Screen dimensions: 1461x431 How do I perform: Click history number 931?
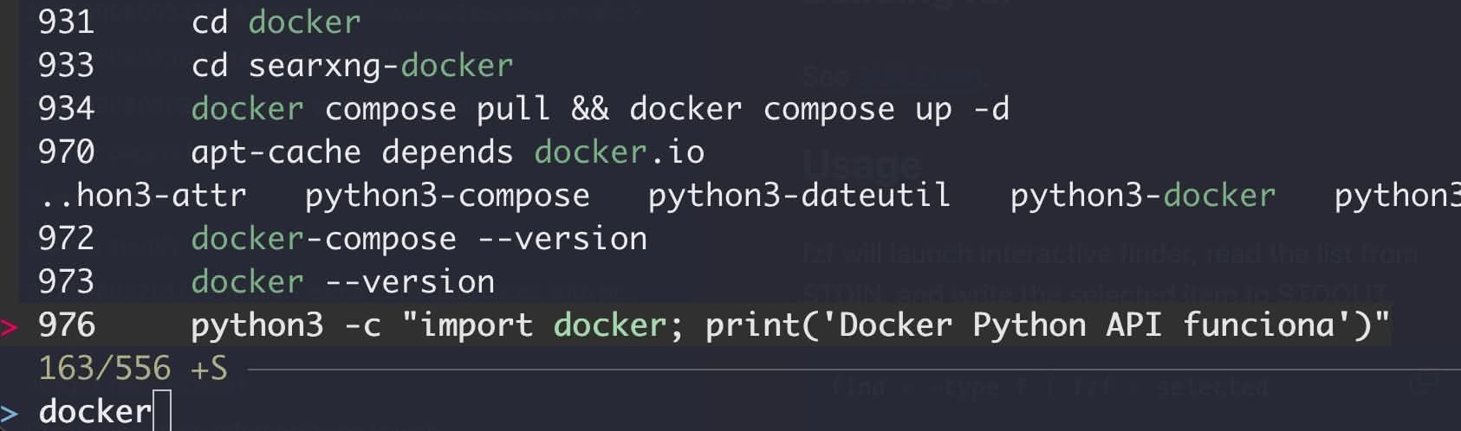(x=66, y=23)
